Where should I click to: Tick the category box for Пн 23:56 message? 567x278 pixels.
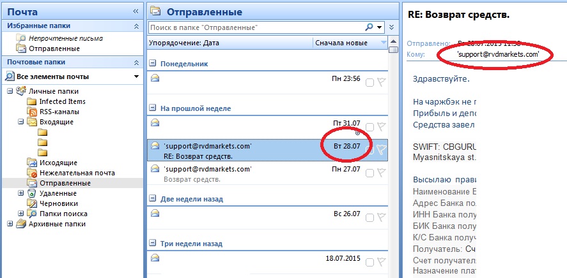pyautogui.click(x=369, y=83)
